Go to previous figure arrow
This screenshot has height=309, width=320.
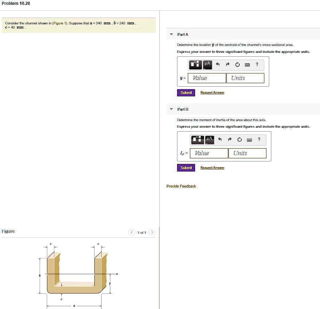[131, 232]
